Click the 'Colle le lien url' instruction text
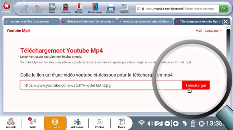This screenshot has width=233, height=130. [96, 75]
